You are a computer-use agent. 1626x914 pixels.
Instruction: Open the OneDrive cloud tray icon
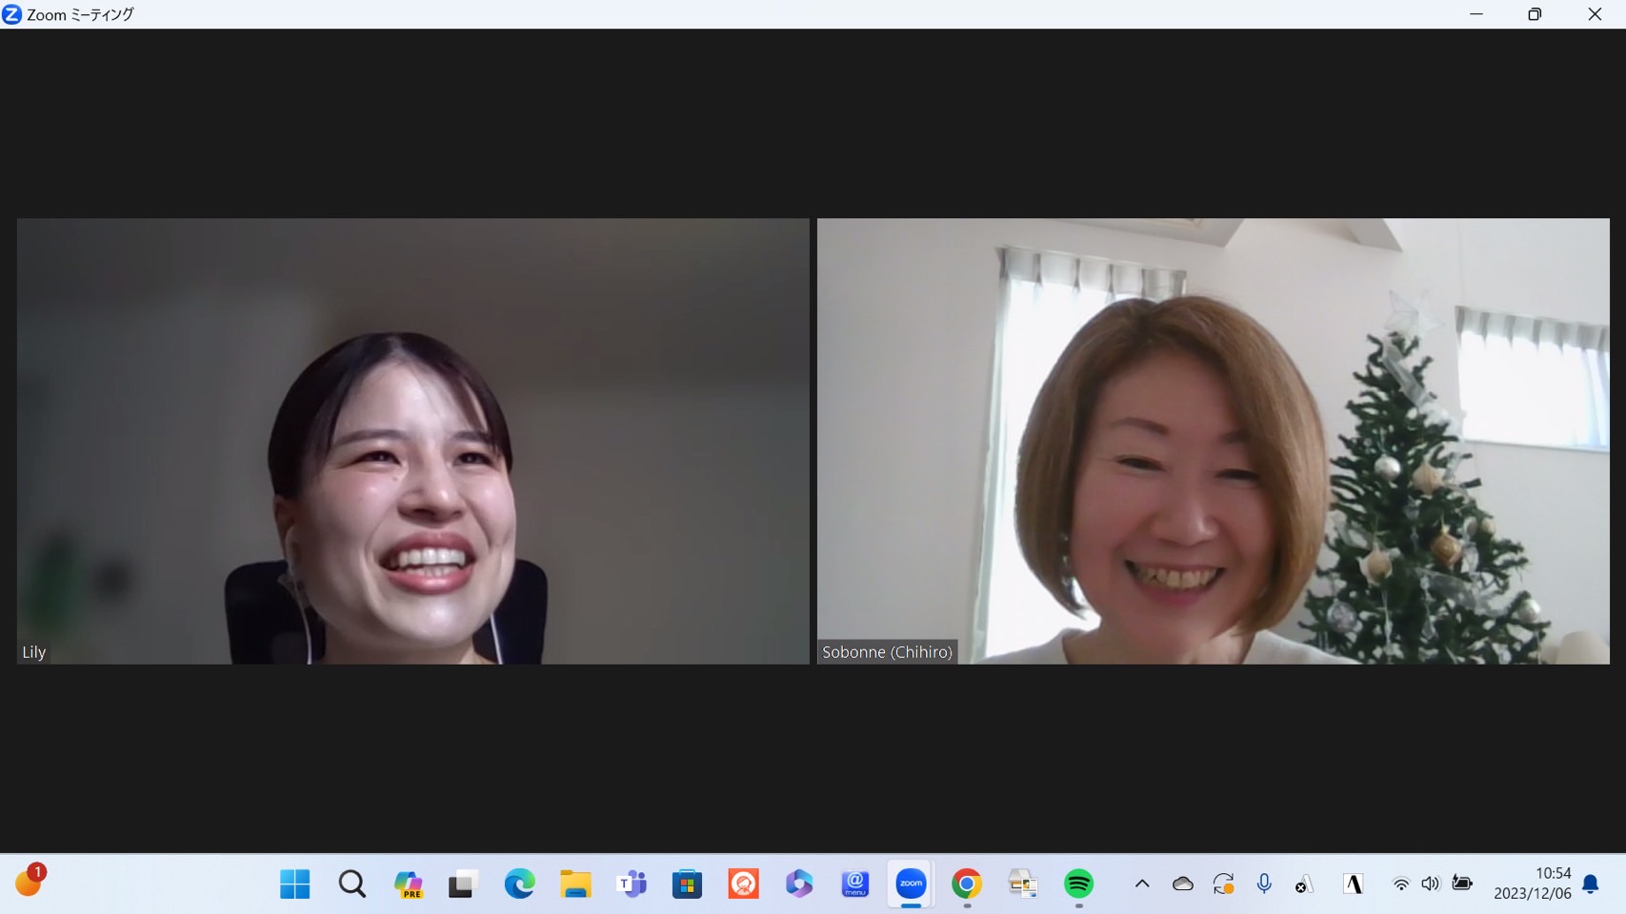1183,884
